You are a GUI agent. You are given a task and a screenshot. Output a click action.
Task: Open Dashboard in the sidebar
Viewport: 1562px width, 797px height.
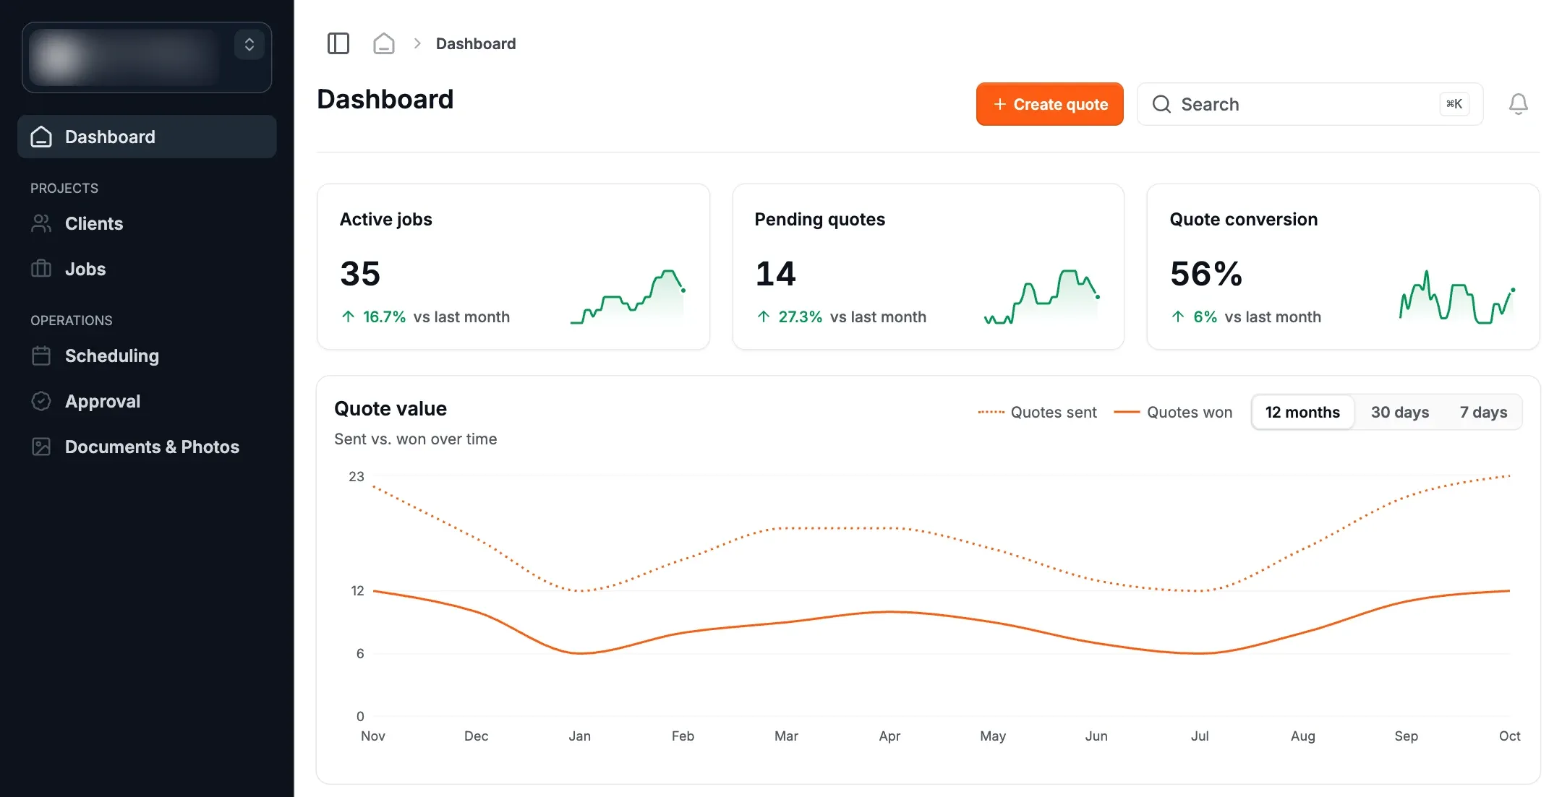pyautogui.click(x=147, y=137)
